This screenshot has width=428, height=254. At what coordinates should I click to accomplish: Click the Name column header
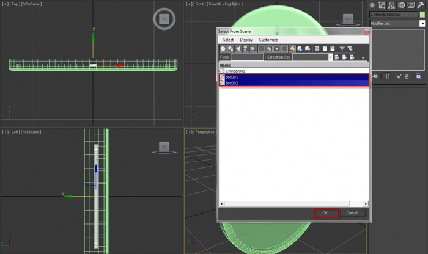pyautogui.click(x=294, y=65)
